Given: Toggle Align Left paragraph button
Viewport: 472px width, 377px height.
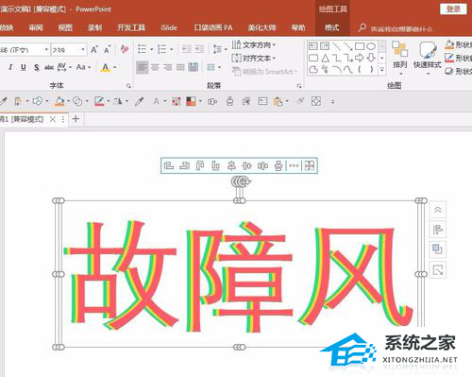Looking at the screenshot, I should [143, 67].
